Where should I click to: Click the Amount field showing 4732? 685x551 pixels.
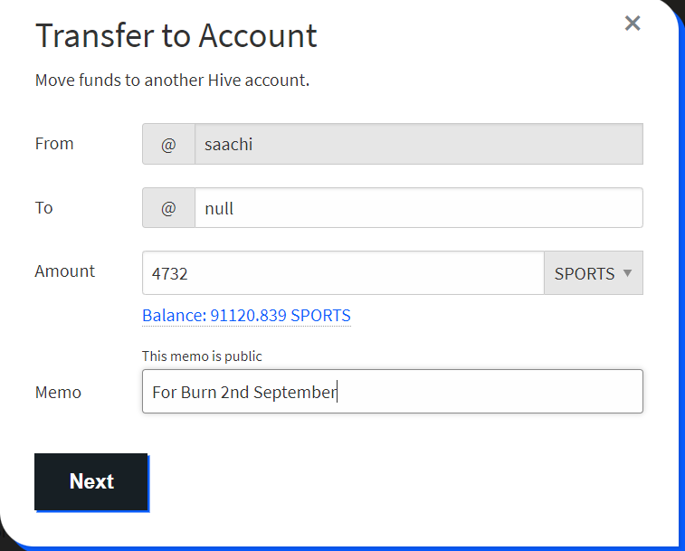[343, 273]
